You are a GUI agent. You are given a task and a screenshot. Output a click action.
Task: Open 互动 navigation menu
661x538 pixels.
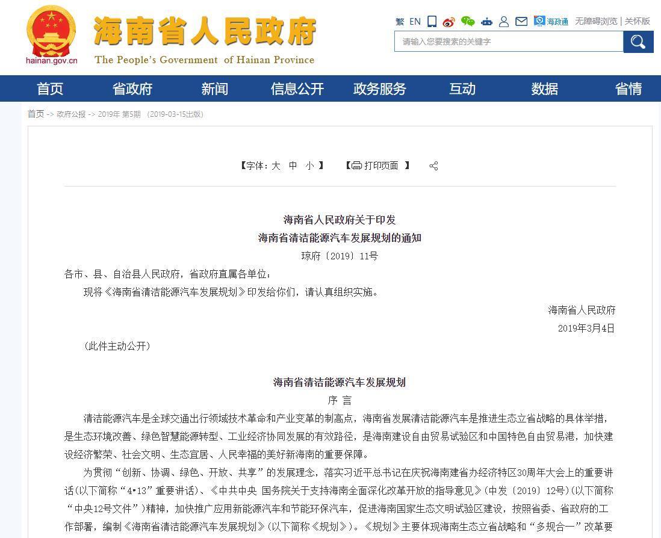(462, 89)
